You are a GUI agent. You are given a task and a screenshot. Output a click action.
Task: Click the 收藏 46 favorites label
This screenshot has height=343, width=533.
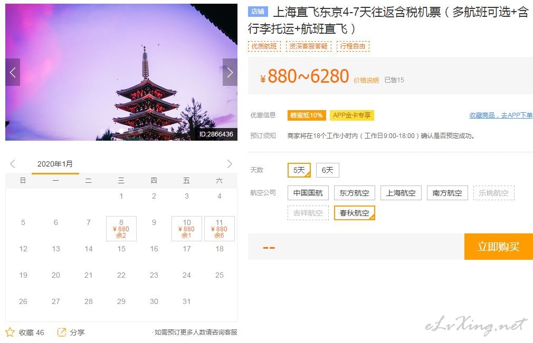31,332
